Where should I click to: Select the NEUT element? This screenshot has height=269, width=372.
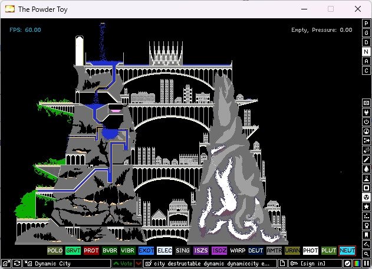347,251
